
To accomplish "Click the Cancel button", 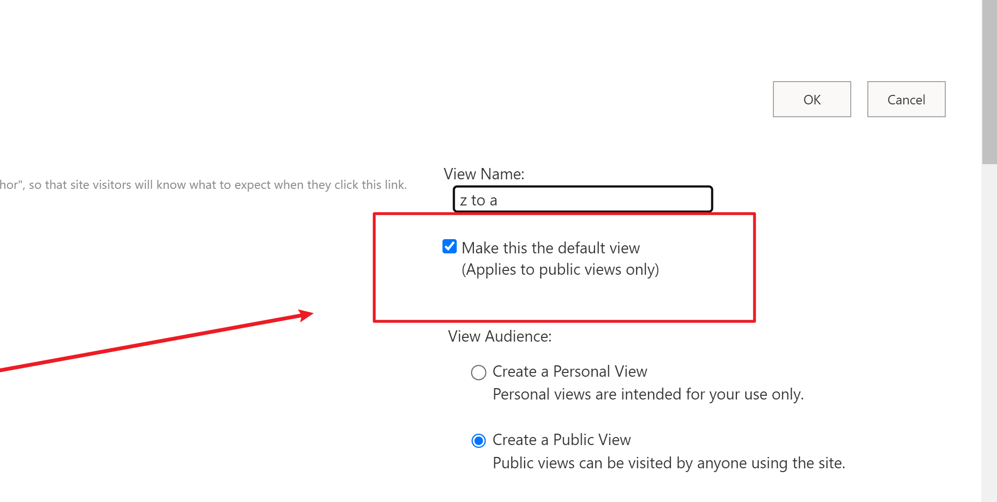I will (906, 99).
